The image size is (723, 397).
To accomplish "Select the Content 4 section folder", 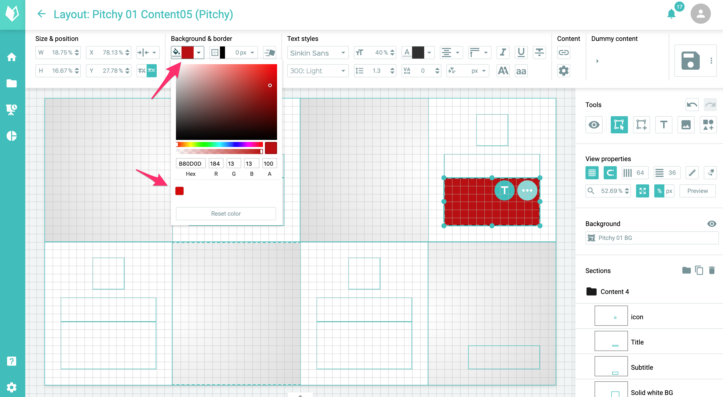I will 649,292.
